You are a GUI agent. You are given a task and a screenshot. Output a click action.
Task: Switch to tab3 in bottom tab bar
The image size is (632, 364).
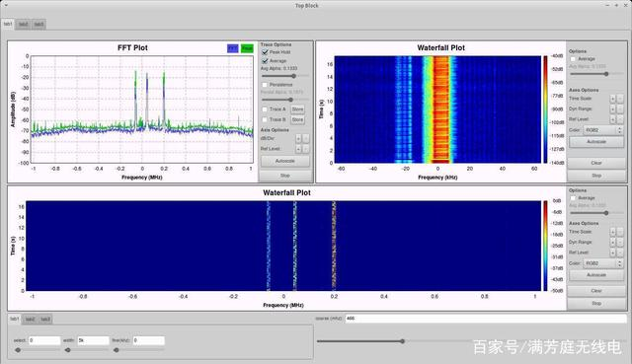(45, 319)
